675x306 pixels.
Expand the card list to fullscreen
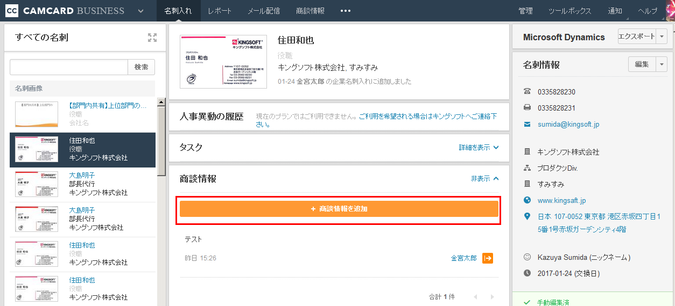click(x=152, y=38)
